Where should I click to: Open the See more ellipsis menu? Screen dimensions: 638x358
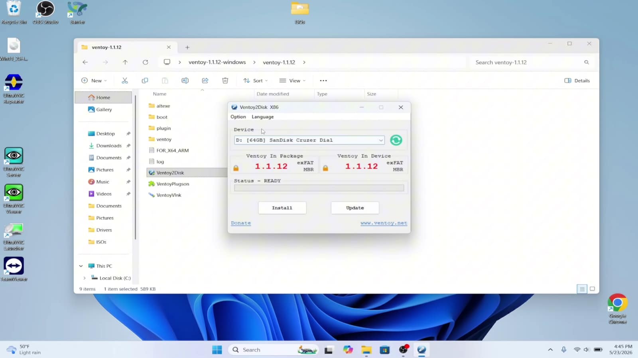click(x=323, y=81)
